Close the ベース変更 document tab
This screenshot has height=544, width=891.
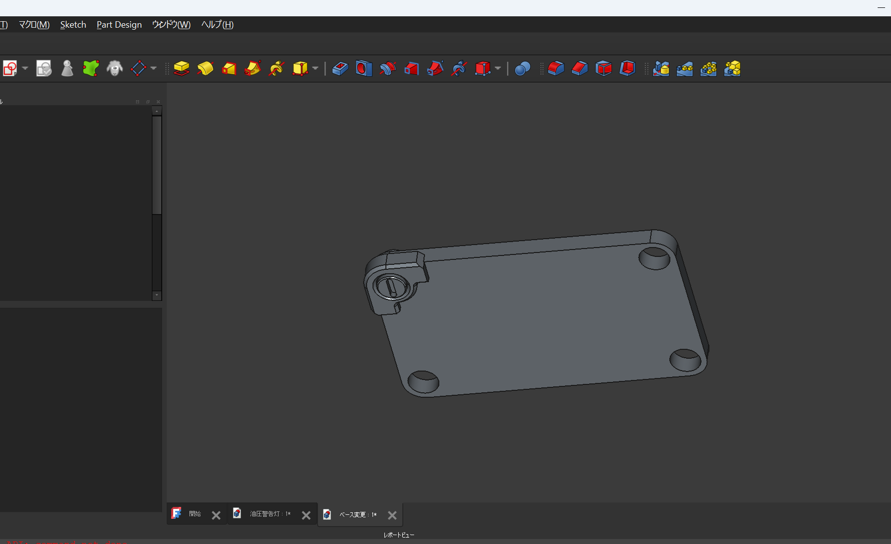(x=392, y=515)
